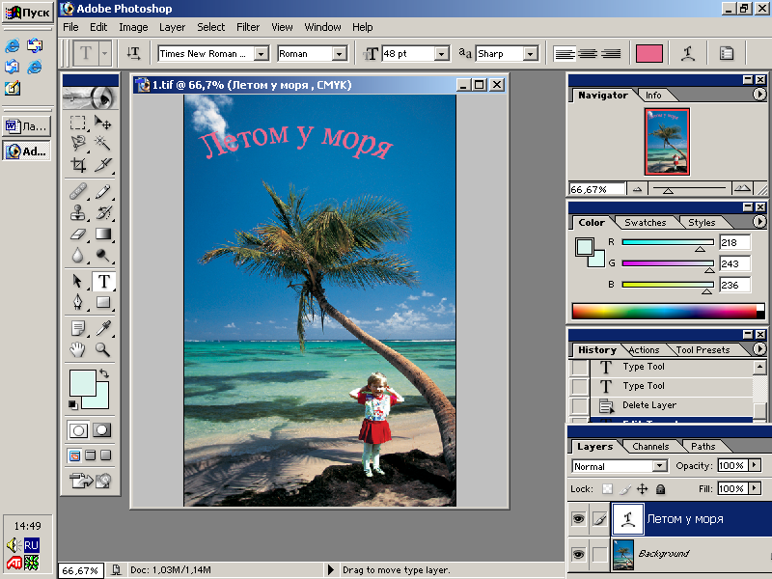This screenshot has width=772, height=579.
Task: Open the Image menu
Action: tap(133, 27)
